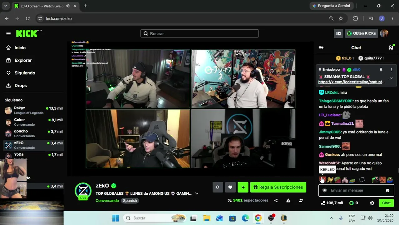The height and width of the screenshot is (225, 399).
Task: Open the emoji picker in message box
Action: coord(388,190)
